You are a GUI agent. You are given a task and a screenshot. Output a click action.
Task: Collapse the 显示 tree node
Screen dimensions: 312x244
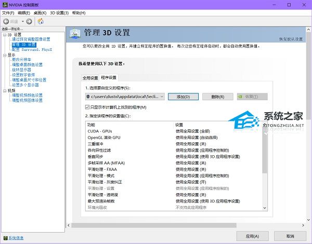(3, 55)
